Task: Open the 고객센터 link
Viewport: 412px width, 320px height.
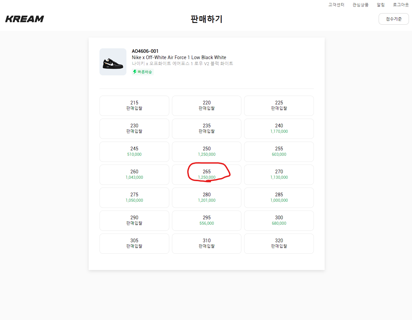Action: click(336, 5)
